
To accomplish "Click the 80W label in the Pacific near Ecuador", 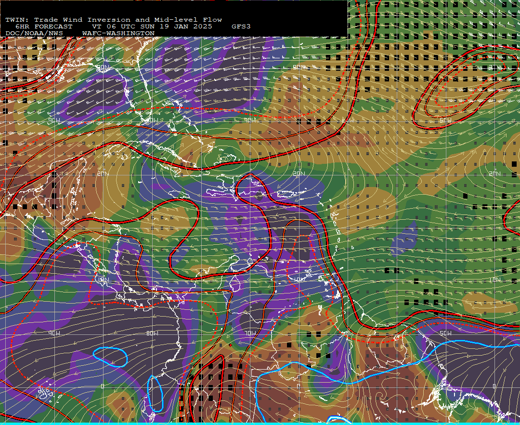I will click(153, 333).
